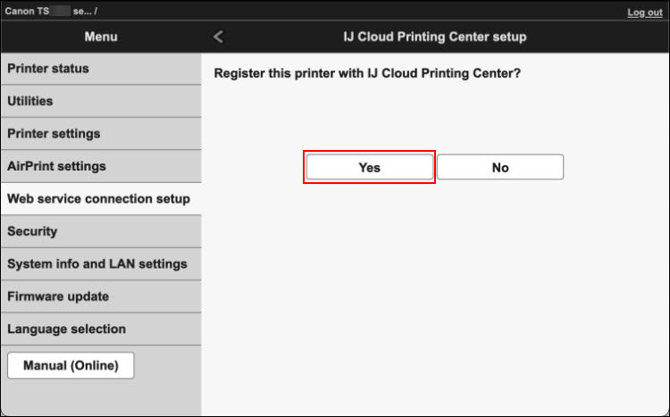Viewport: 670px width, 417px height.
Task: Open AirPrint settings
Action: pyautogui.click(x=100, y=166)
